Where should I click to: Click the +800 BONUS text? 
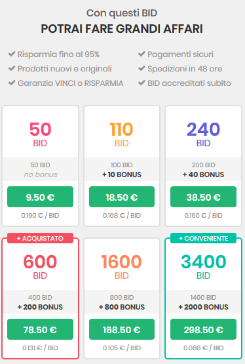(x=122, y=307)
